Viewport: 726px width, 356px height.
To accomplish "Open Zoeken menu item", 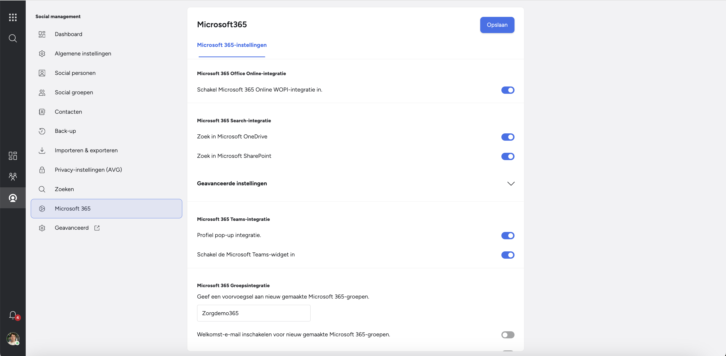I will [106, 189].
